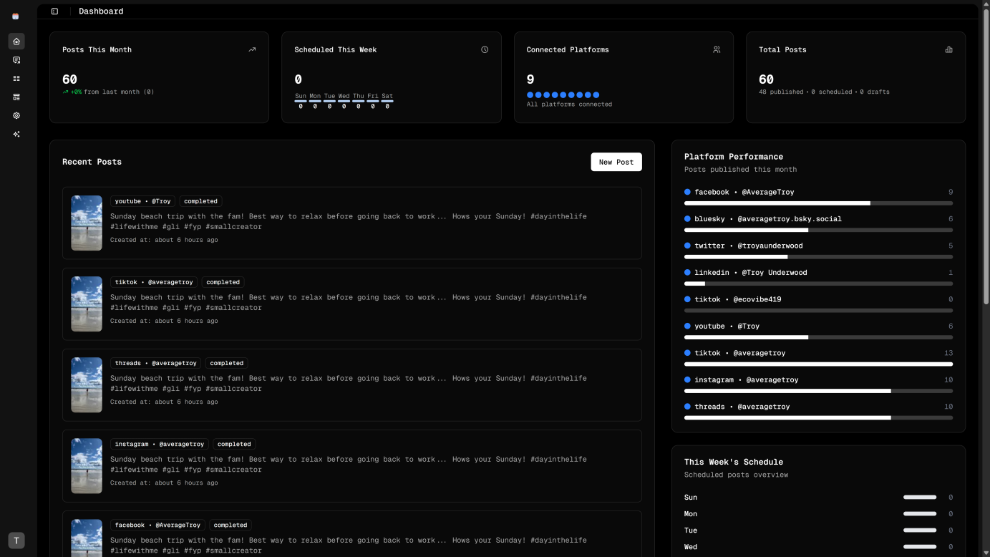Toggle the sidebar panel button
Screen dimensions: 990x557
(54, 11)
